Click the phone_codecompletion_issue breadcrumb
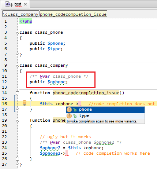Screen dimensions: 157x169 [x=73, y=14]
